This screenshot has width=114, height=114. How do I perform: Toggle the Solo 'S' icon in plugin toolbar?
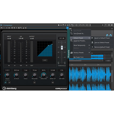19,28
